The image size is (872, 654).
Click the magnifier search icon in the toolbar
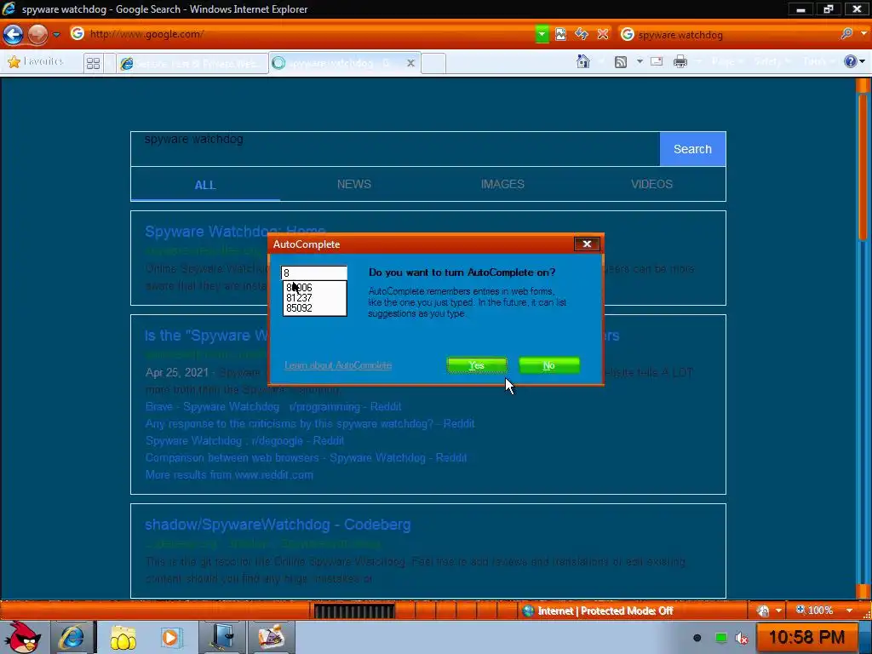click(846, 34)
